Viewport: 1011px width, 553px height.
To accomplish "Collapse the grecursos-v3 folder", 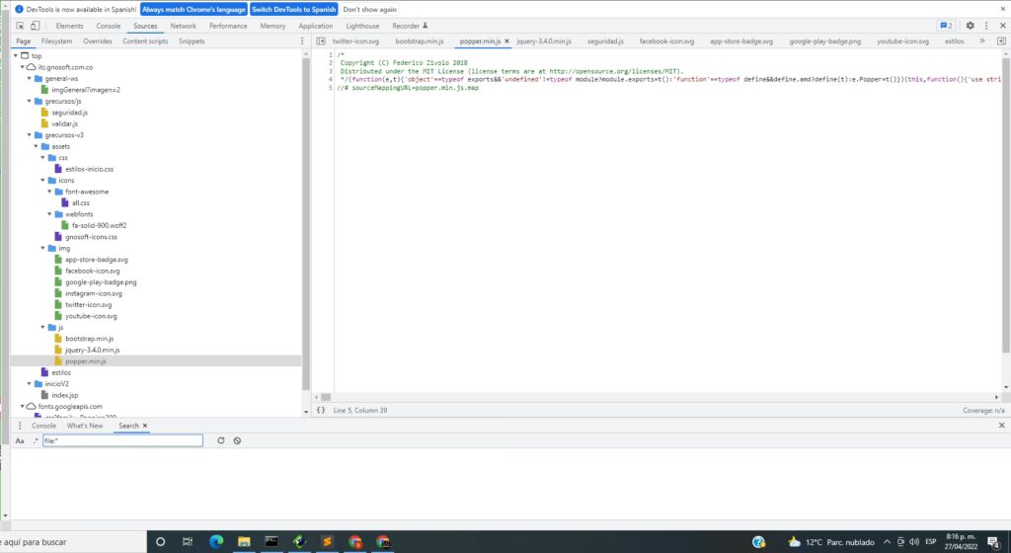I will 29,135.
